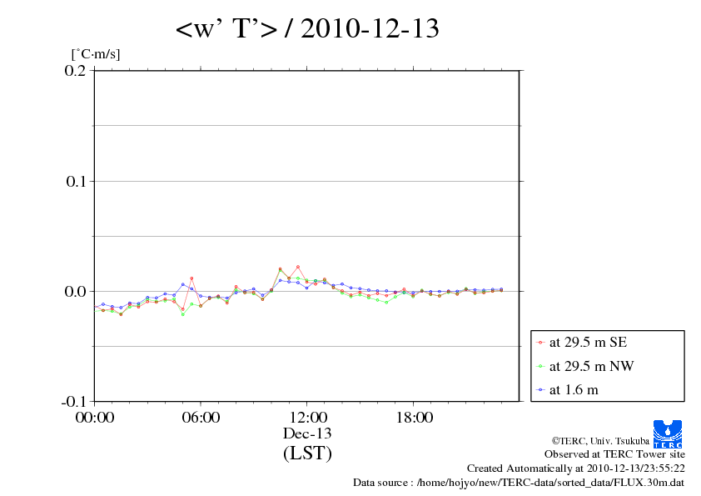
Task: Click the -0.1 y-axis label
Action: 74,402
